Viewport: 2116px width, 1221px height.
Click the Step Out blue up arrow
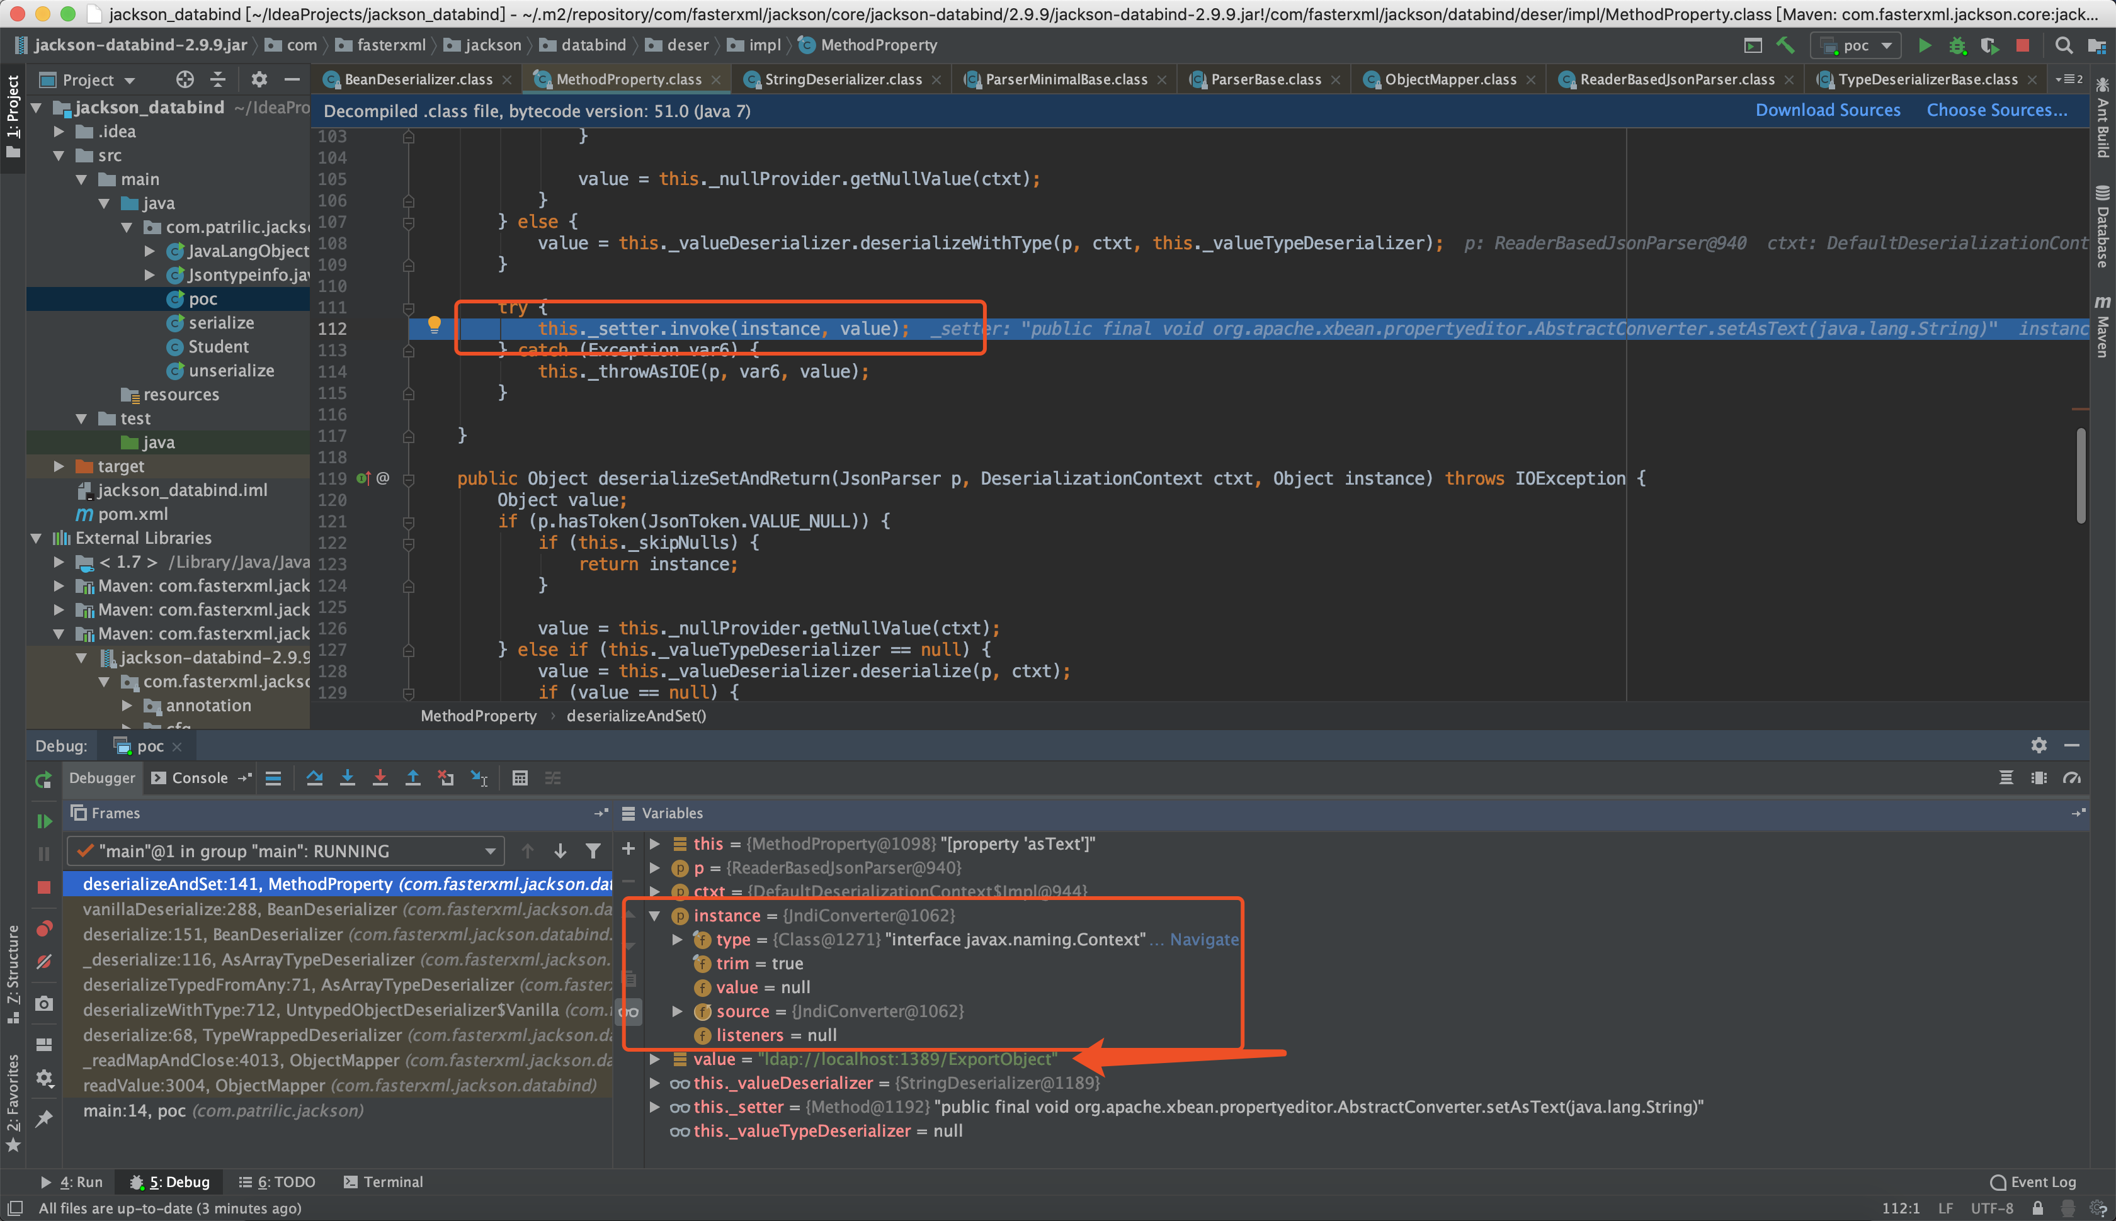pyautogui.click(x=412, y=778)
